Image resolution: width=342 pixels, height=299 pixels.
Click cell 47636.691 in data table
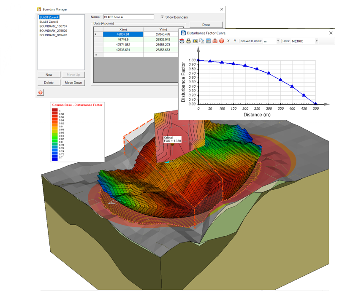(123, 50)
